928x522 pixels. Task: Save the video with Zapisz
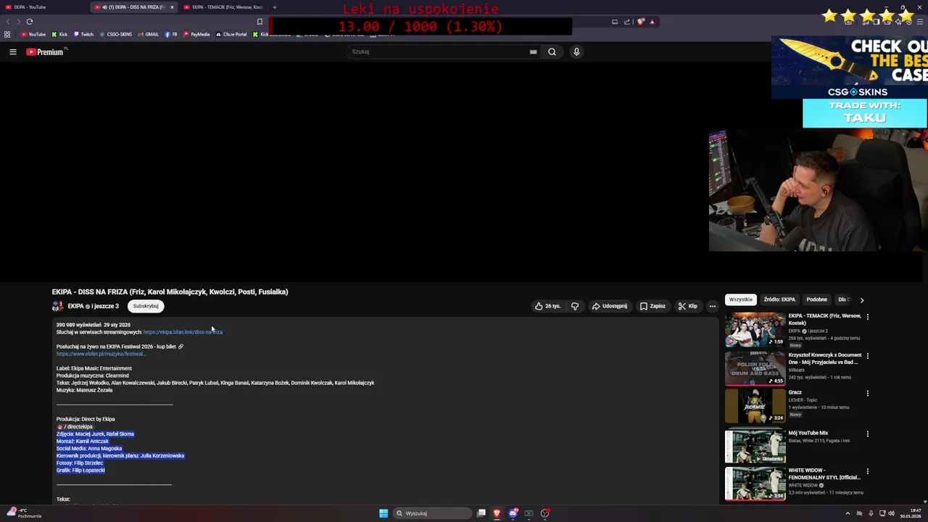point(652,306)
